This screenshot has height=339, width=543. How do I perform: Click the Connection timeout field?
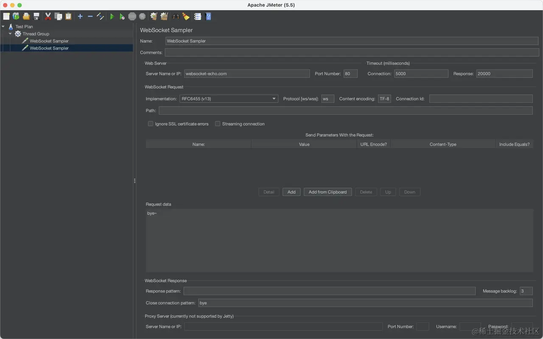click(421, 74)
